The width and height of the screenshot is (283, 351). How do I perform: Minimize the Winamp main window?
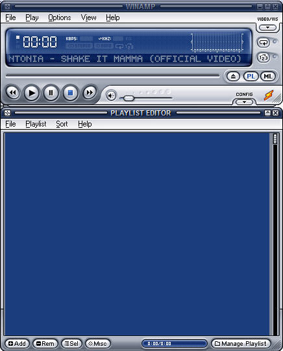pyautogui.click(x=260, y=6)
